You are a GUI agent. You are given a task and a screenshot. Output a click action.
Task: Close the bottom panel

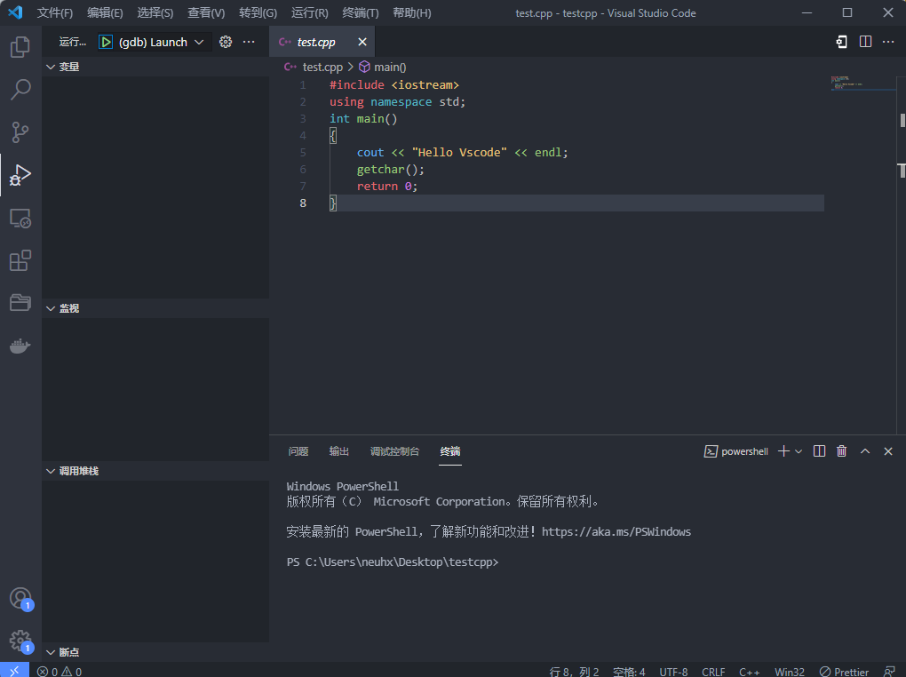tap(888, 451)
